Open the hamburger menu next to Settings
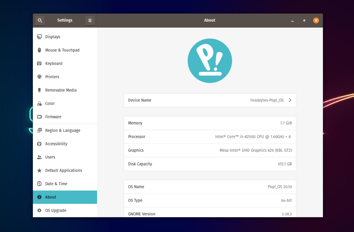Viewport: 354px width, 232px height. pyautogui.click(x=90, y=20)
